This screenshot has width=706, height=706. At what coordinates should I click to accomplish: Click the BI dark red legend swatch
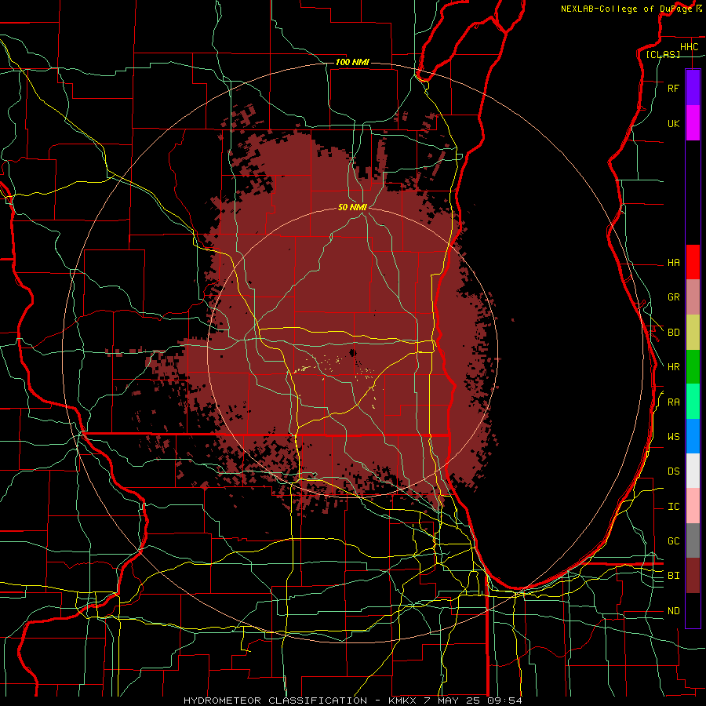[x=693, y=576]
